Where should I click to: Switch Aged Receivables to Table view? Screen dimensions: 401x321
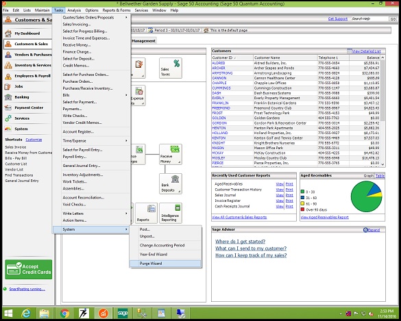pos(380,176)
